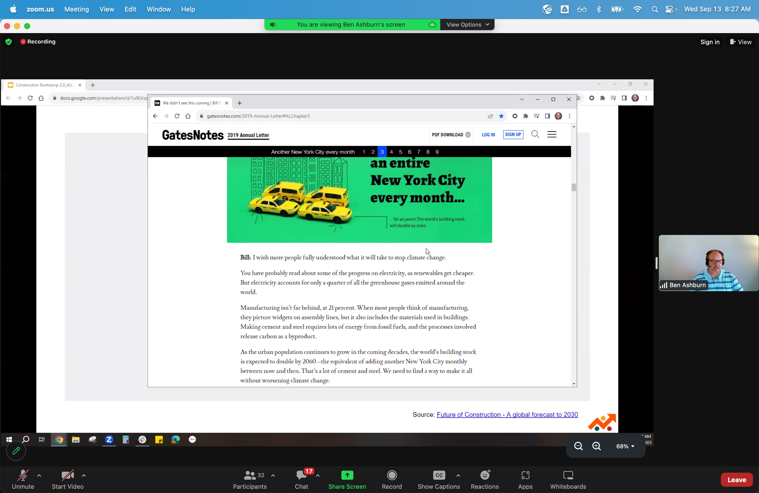The width and height of the screenshot is (759, 493).
Task: Toggle Show Captions CC button
Action: click(x=439, y=476)
